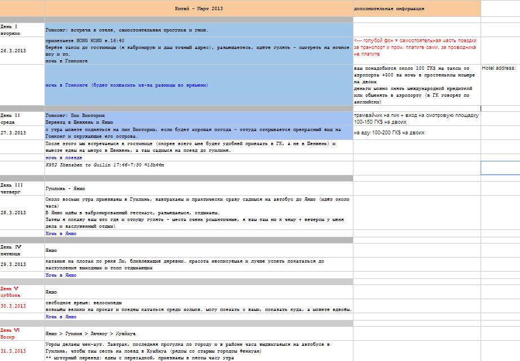Select the red 'День V суббота' cell
520x361 pixels.
coord(22,292)
